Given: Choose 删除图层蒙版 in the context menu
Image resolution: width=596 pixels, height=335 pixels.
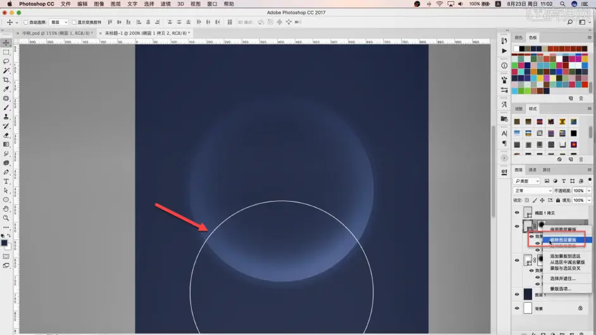Looking at the screenshot, I should coord(567,240).
